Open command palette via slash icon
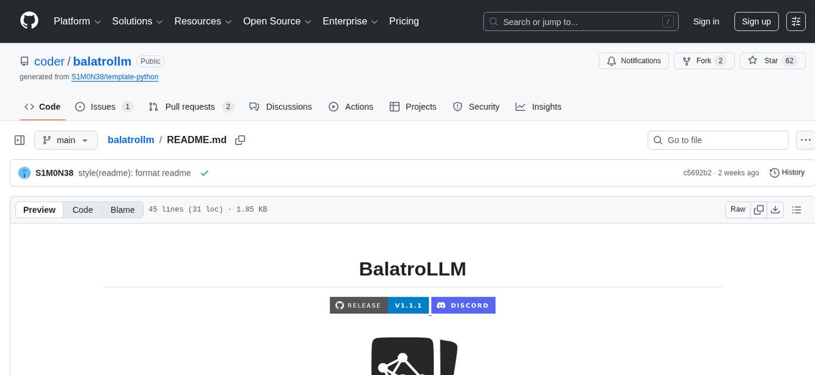The height and width of the screenshot is (375, 815). (x=668, y=21)
